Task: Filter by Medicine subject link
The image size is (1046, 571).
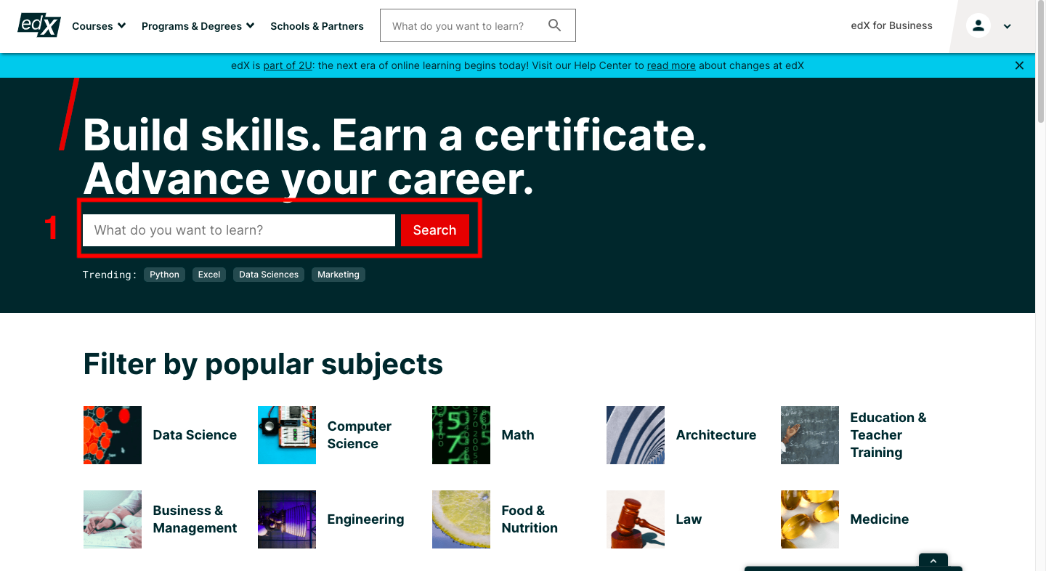Action: (x=880, y=519)
